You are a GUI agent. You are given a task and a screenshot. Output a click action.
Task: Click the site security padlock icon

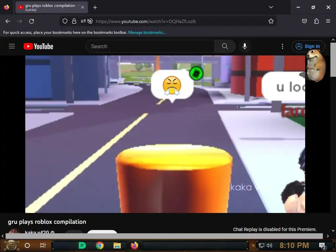click(x=74, y=21)
